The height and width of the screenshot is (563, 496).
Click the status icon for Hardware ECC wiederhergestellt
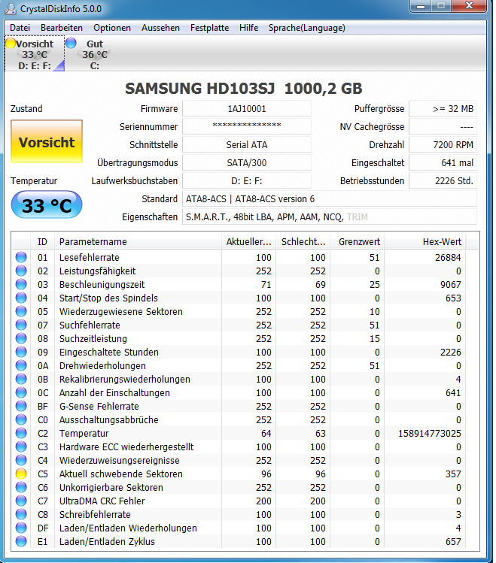(x=21, y=446)
